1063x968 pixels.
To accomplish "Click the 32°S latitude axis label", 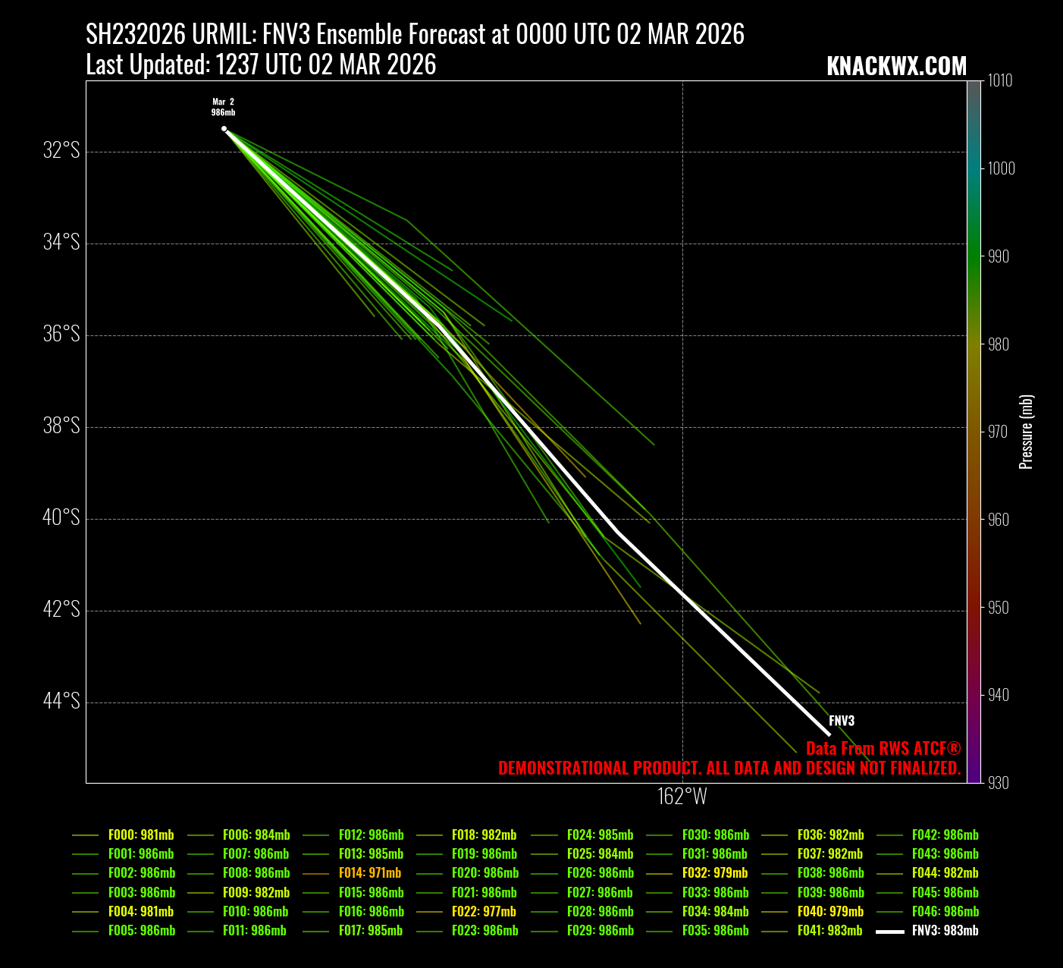I will point(61,150).
